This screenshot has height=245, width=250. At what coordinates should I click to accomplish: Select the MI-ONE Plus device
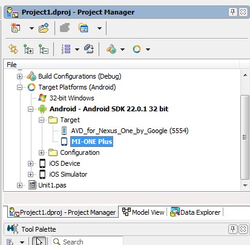91,142
